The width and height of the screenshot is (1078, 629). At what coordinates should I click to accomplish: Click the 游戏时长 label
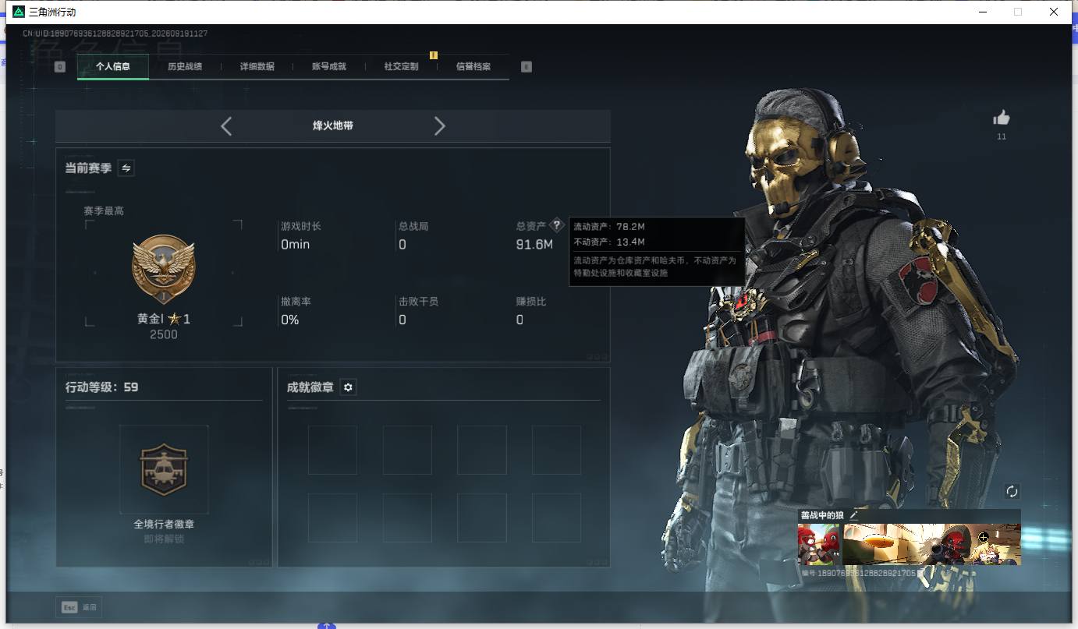tap(301, 226)
